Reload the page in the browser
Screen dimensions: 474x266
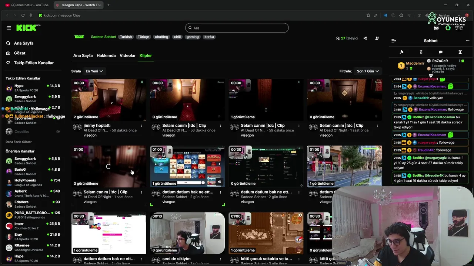point(23,15)
